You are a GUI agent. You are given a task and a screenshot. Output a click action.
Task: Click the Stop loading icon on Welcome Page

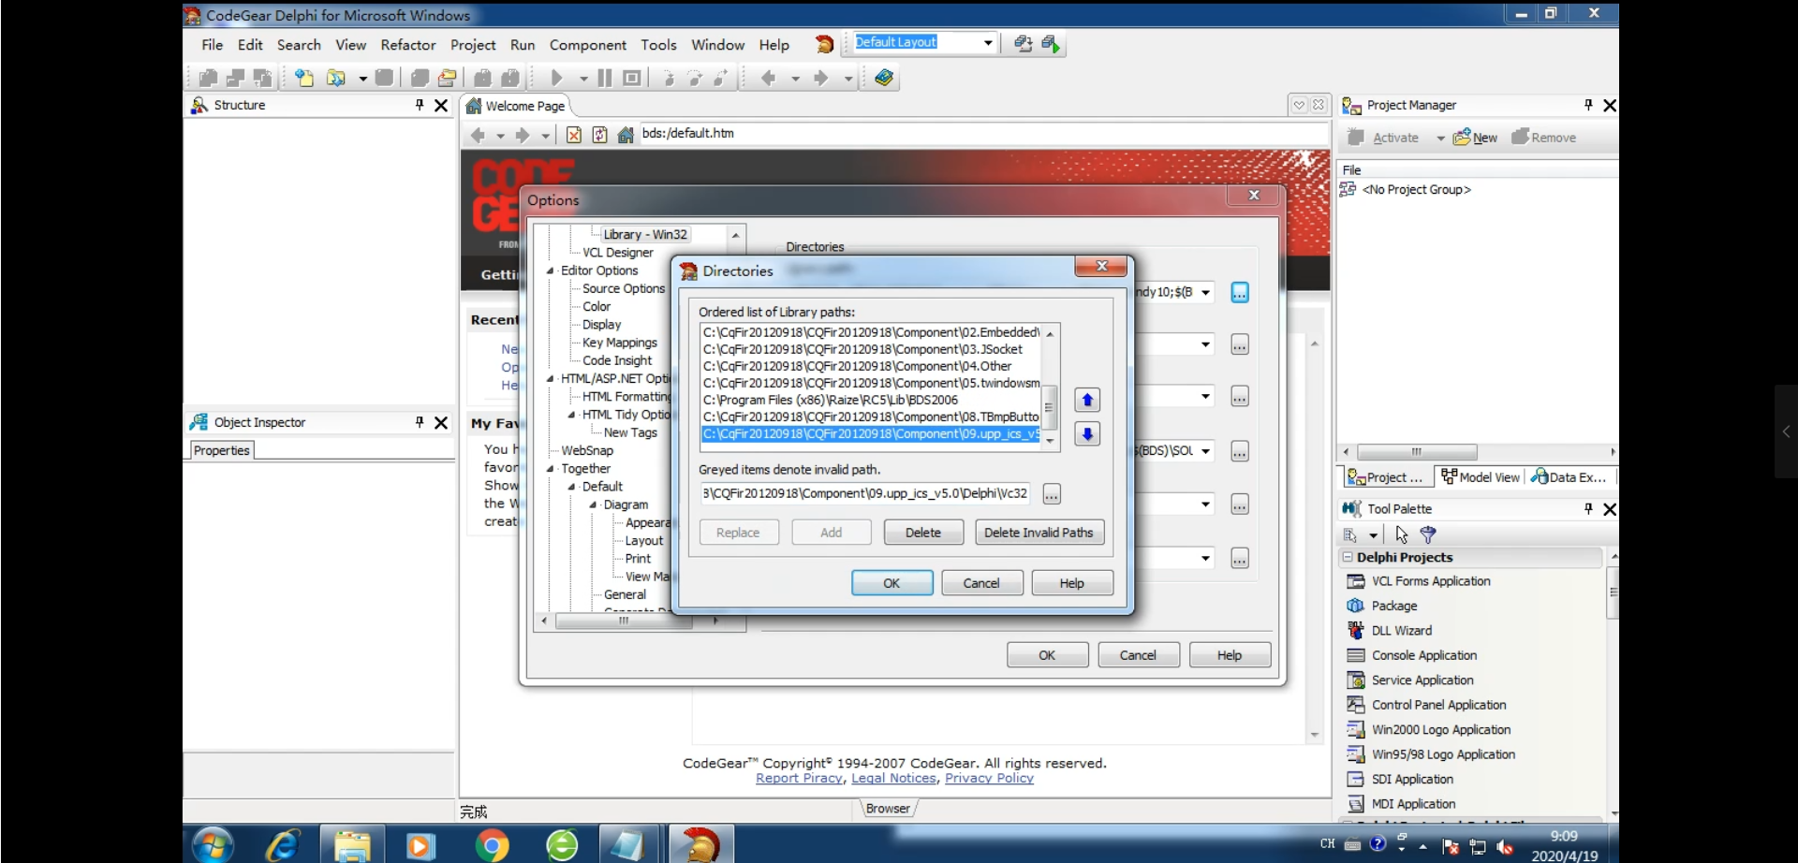(x=574, y=135)
